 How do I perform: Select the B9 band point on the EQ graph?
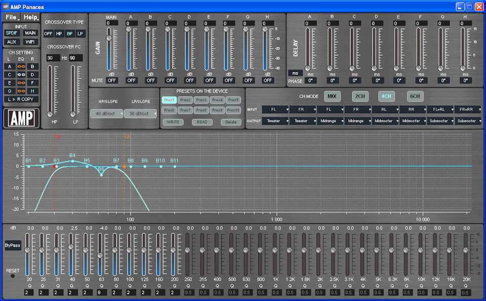pos(145,166)
